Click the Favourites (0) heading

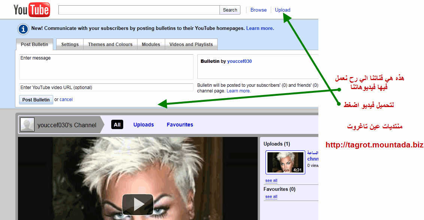pyautogui.click(x=279, y=189)
